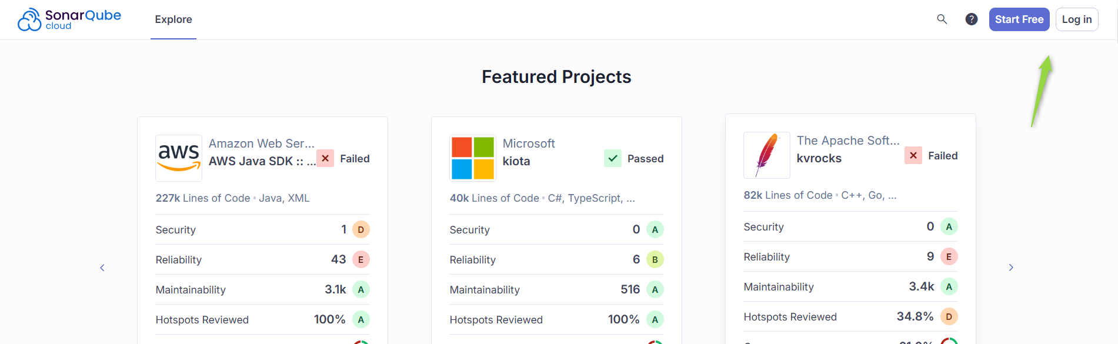Click the Hotspots Reviewed label in AWS card

202,320
